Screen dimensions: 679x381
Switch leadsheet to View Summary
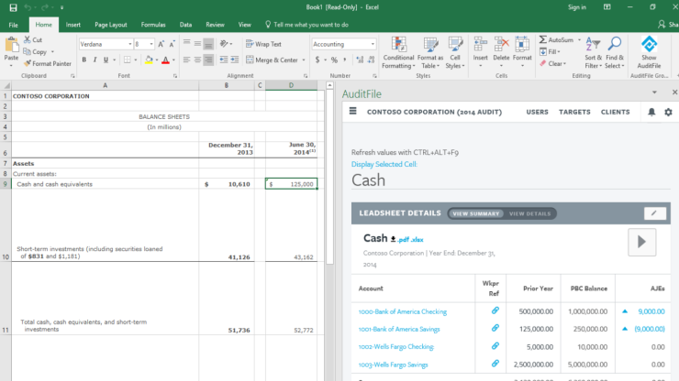[x=476, y=213]
